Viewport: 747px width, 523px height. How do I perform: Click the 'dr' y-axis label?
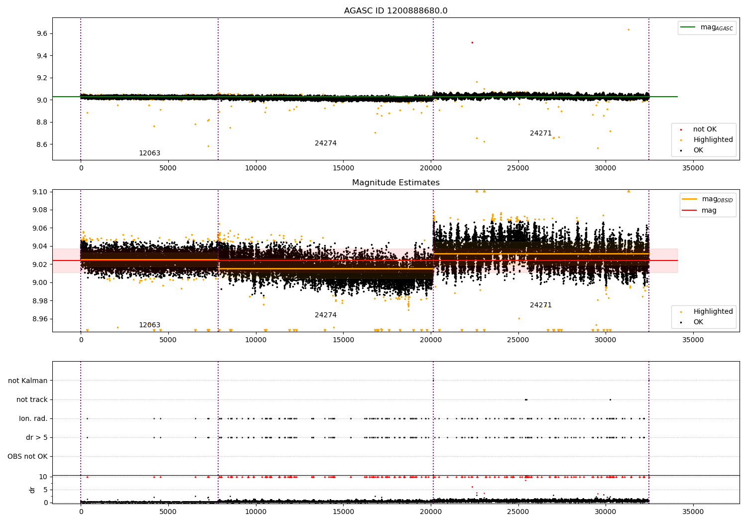click(32, 490)
